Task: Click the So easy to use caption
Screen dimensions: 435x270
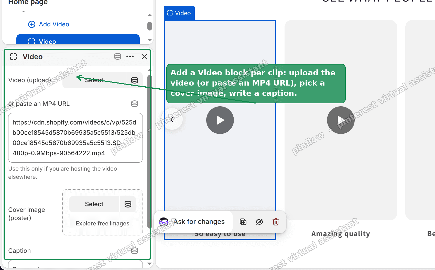Action: [220, 234]
